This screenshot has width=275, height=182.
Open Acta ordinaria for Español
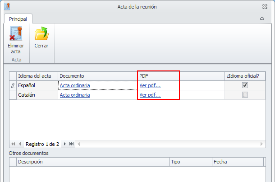75,85
